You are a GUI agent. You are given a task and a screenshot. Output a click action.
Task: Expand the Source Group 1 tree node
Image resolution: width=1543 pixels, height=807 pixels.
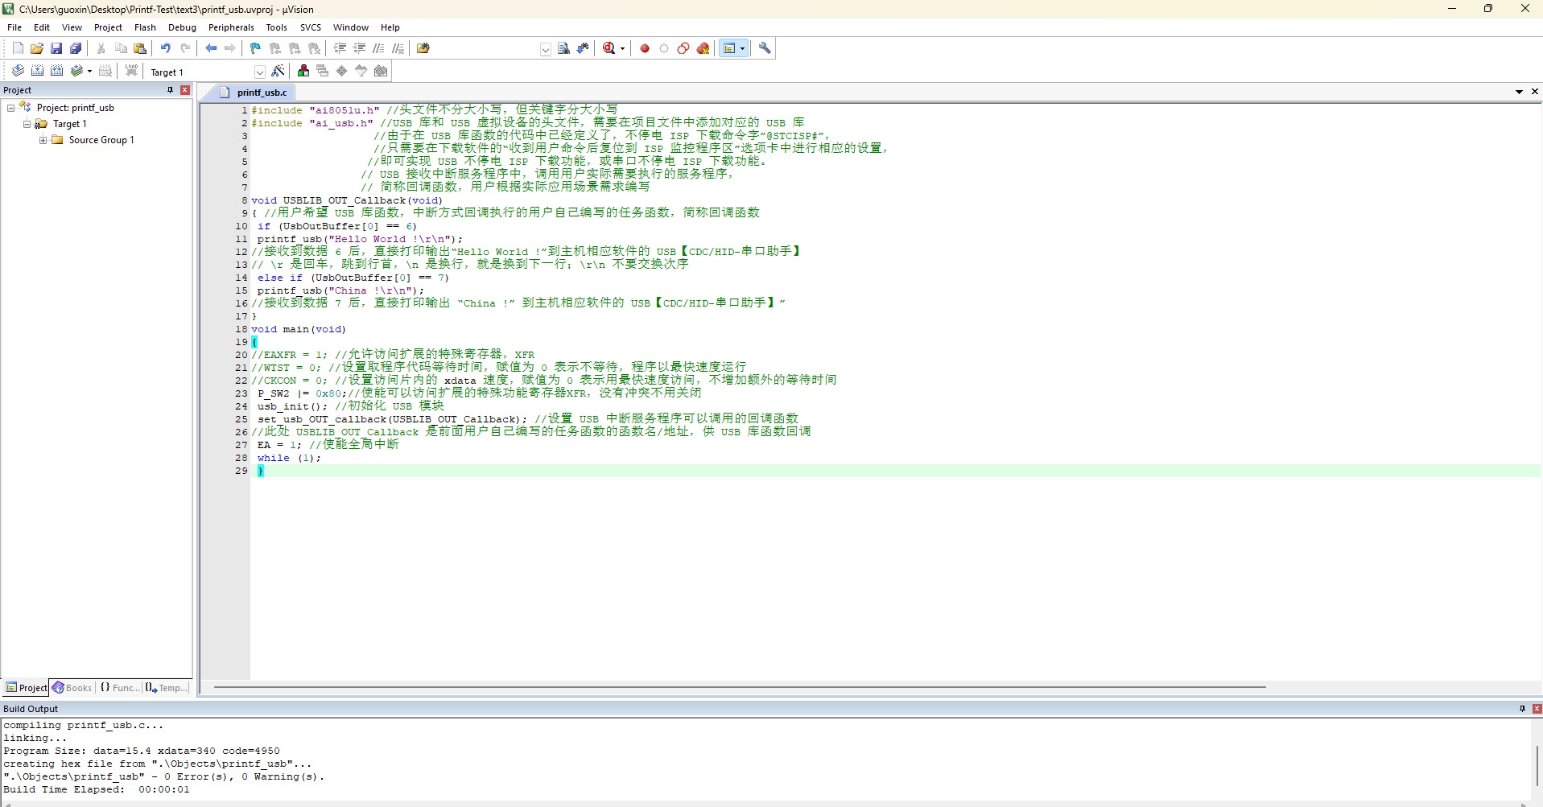pos(43,140)
